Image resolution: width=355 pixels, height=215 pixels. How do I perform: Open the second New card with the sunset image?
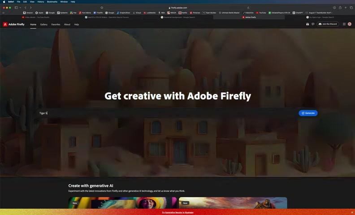233,203
